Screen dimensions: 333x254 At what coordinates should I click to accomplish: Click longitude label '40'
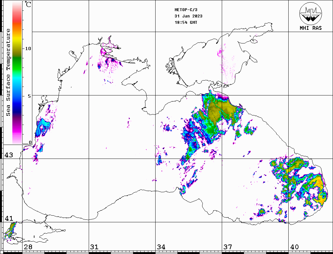(x=294, y=247)
